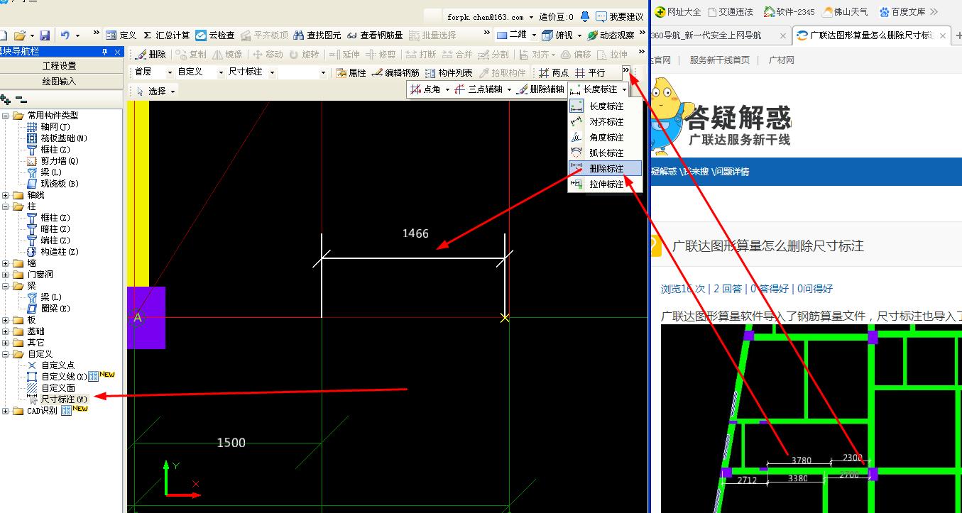
Task: Switch to the 360导航 browser tab
Action: pyautogui.click(x=718, y=35)
